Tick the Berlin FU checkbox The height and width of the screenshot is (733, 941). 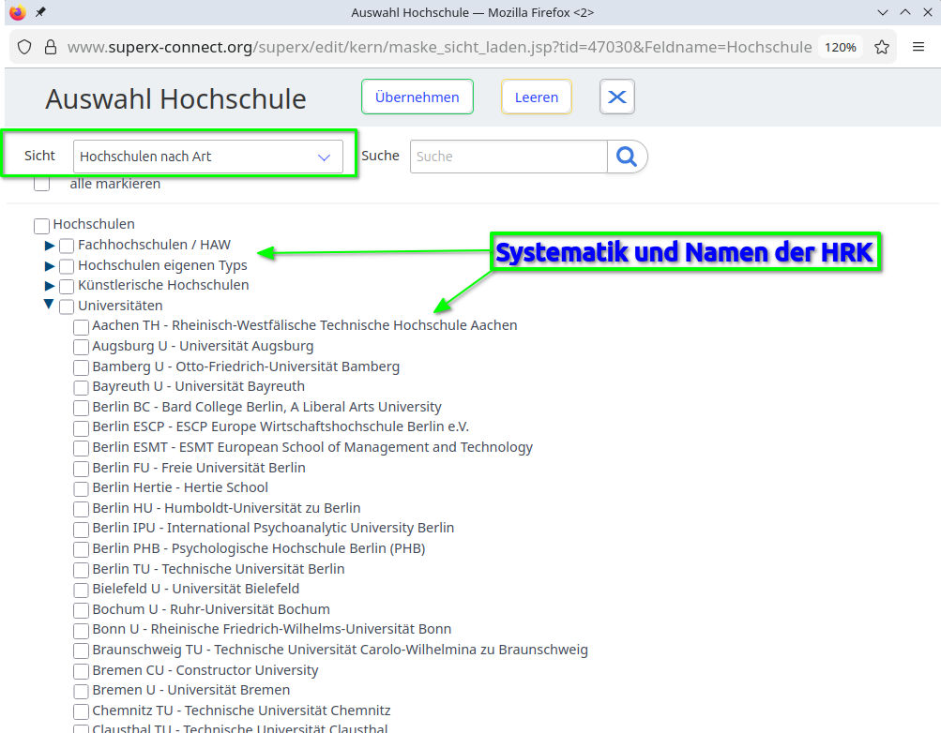[82, 468]
